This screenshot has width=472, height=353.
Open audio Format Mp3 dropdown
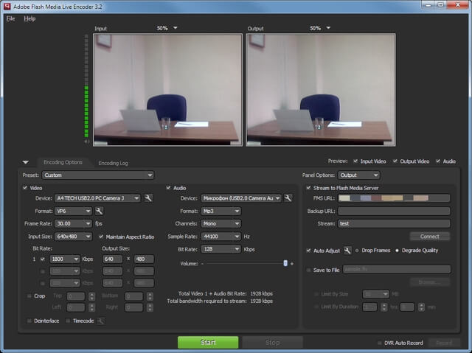click(x=221, y=211)
